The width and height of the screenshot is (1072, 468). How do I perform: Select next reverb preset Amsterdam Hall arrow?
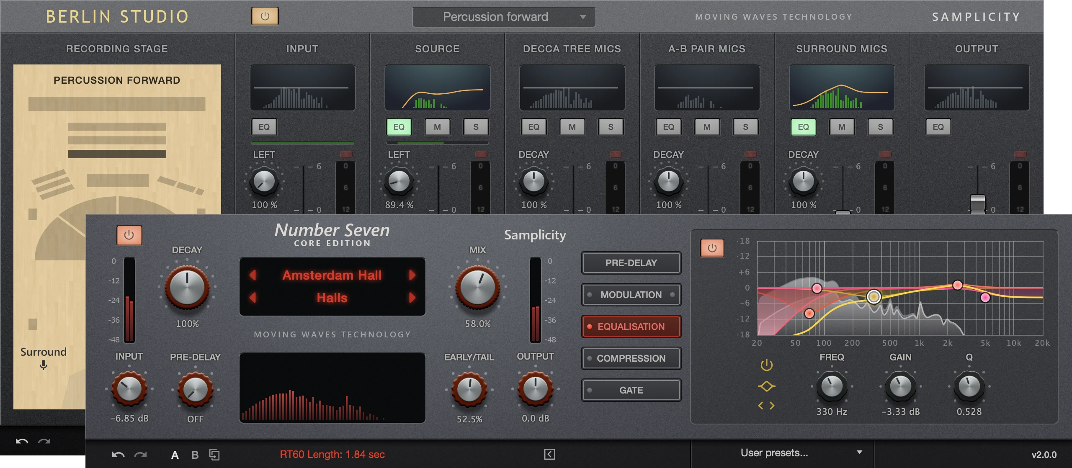pos(412,275)
